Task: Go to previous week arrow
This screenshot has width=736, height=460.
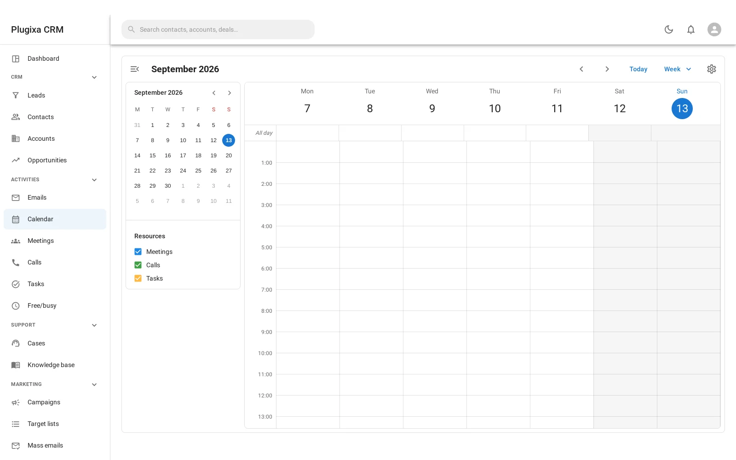Action: pyautogui.click(x=581, y=69)
